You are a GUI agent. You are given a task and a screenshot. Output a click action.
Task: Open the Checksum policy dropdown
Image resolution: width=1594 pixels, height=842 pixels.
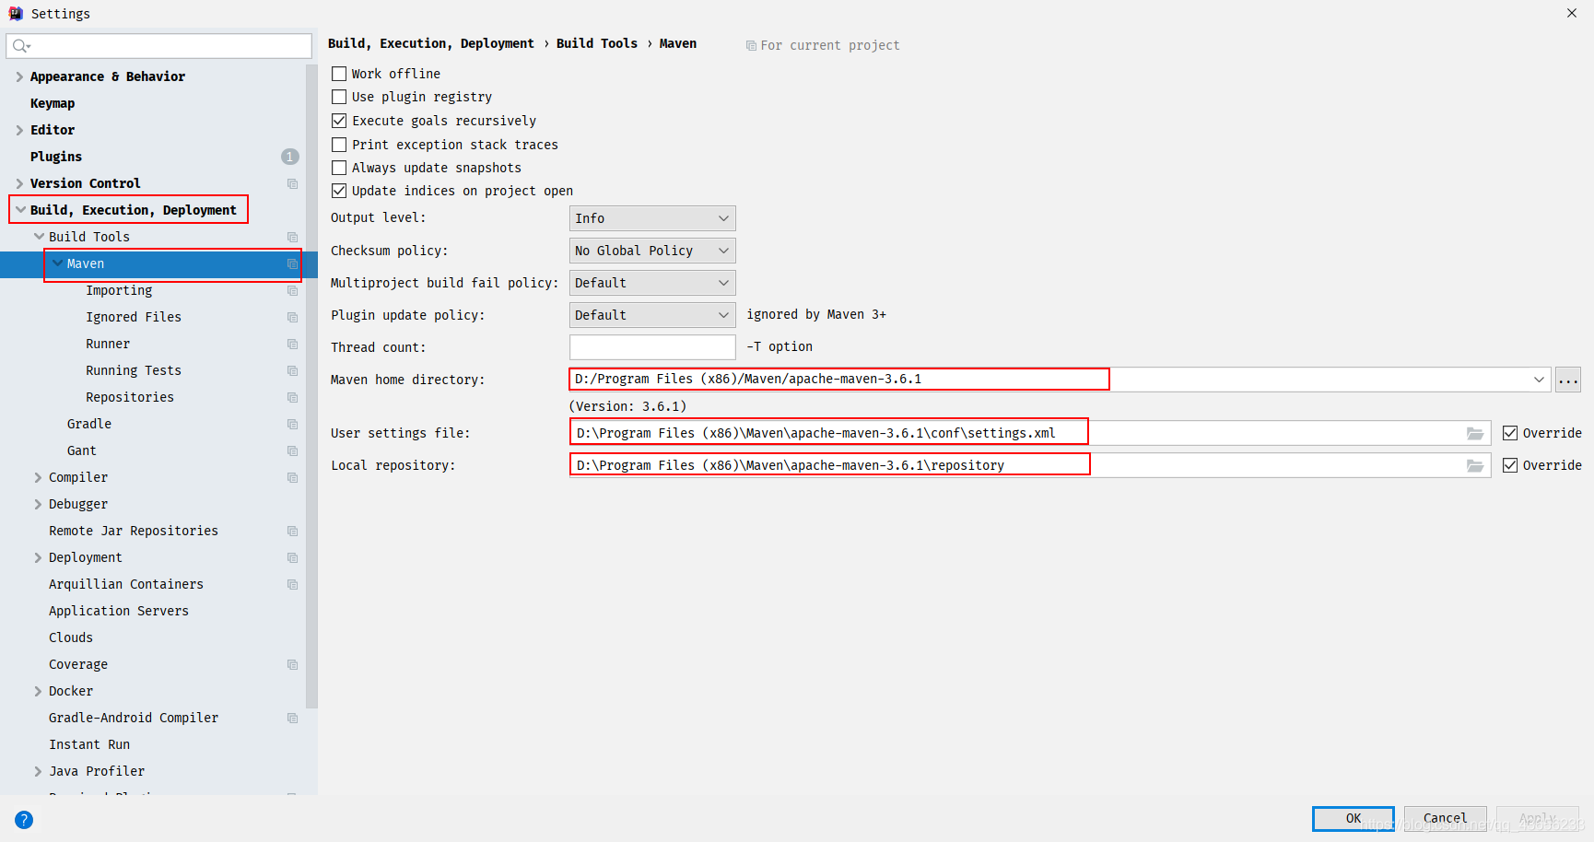click(x=652, y=251)
